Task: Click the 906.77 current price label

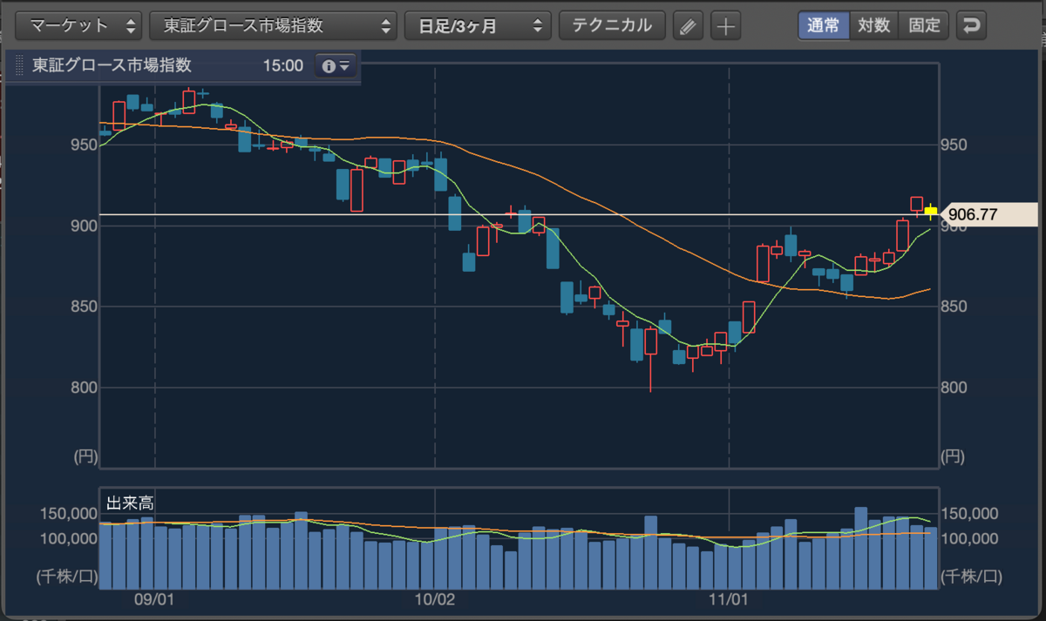Action: coord(990,213)
